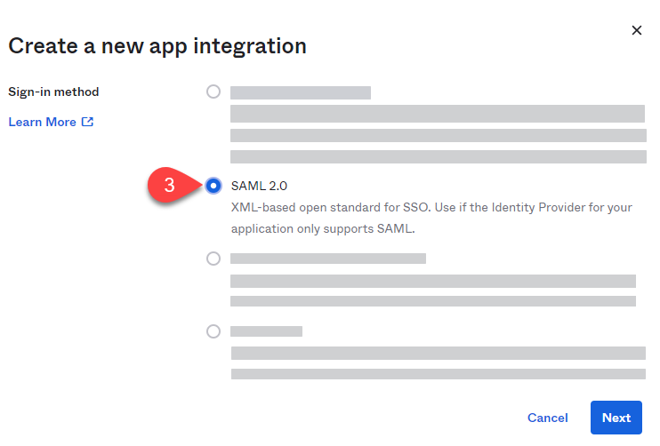Click the fourth option's greyed-out title
This screenshot has width=660, height=446.
266,331
